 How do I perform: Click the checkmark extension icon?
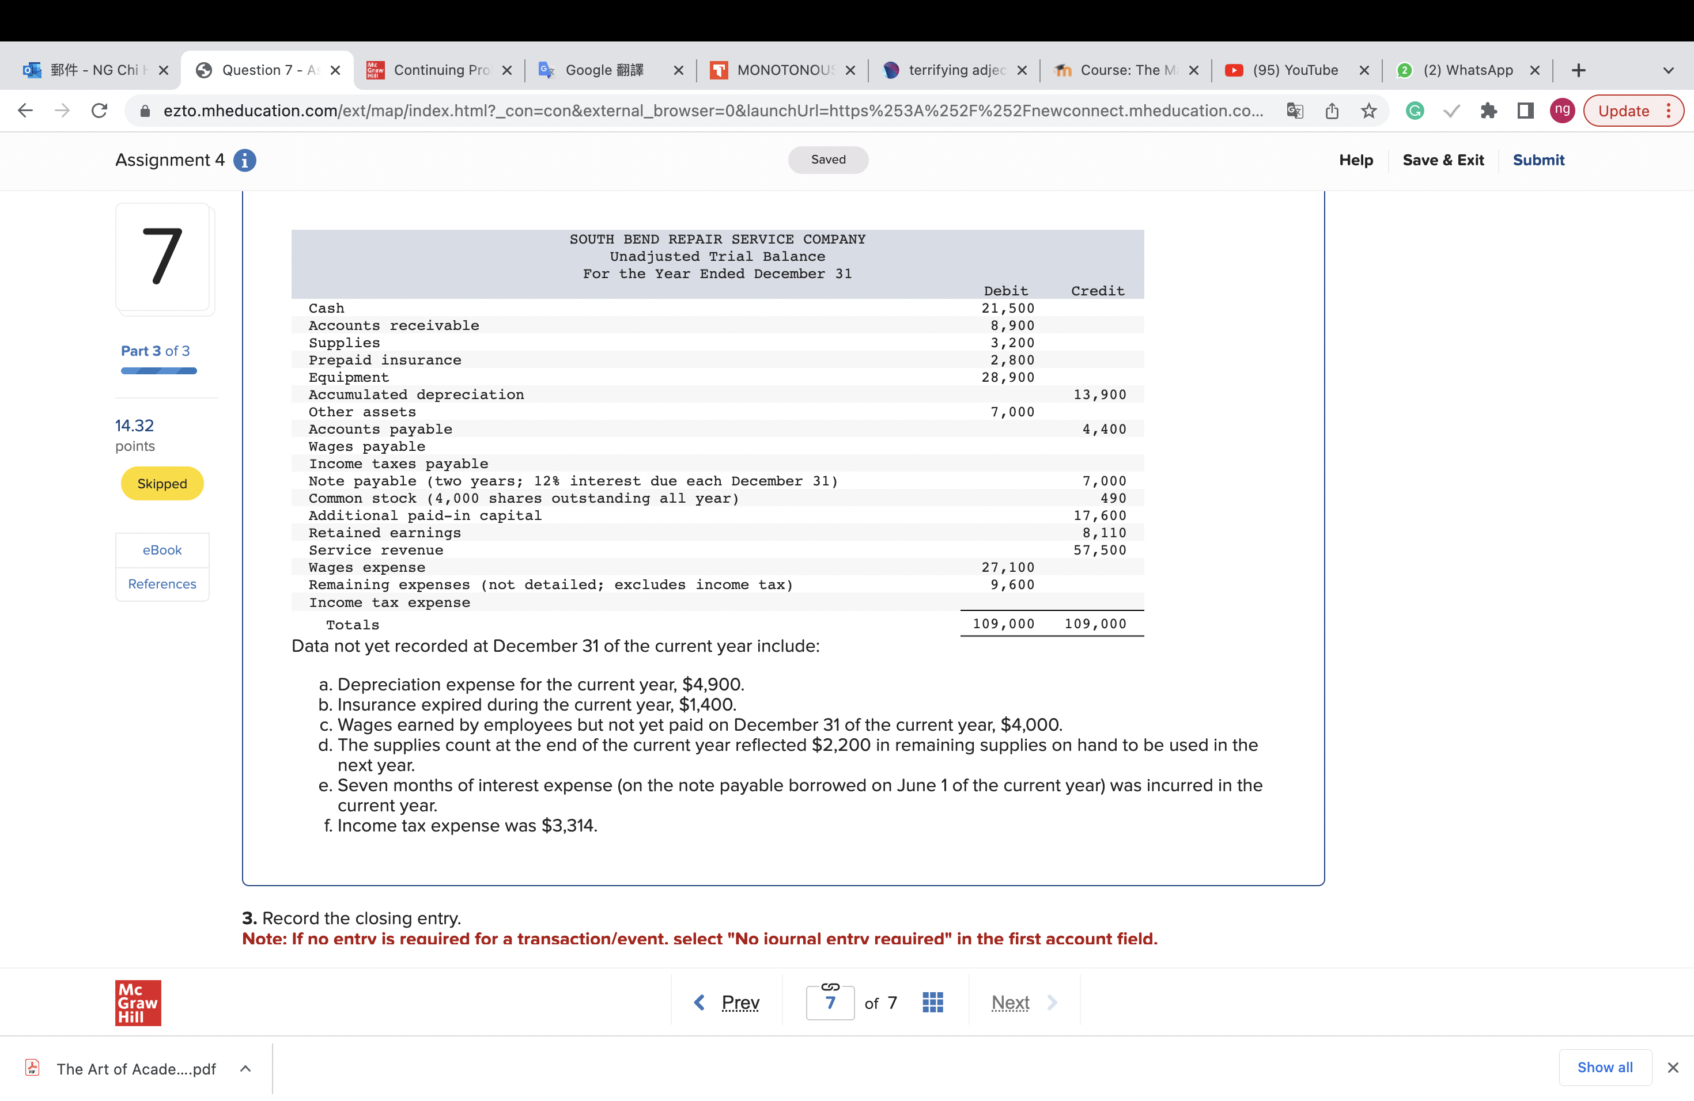(1451, 111)
